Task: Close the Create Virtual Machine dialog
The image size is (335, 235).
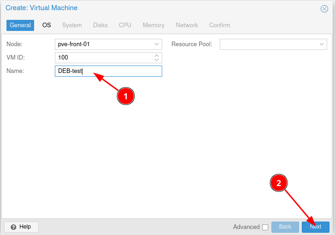Action: point(324,9)
